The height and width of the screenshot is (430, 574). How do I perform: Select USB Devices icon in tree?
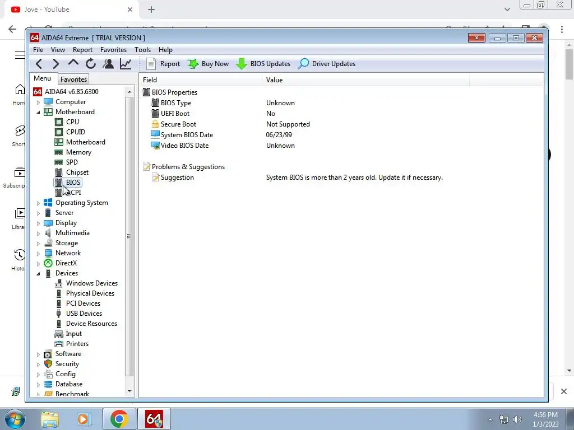tap(58, 314)
